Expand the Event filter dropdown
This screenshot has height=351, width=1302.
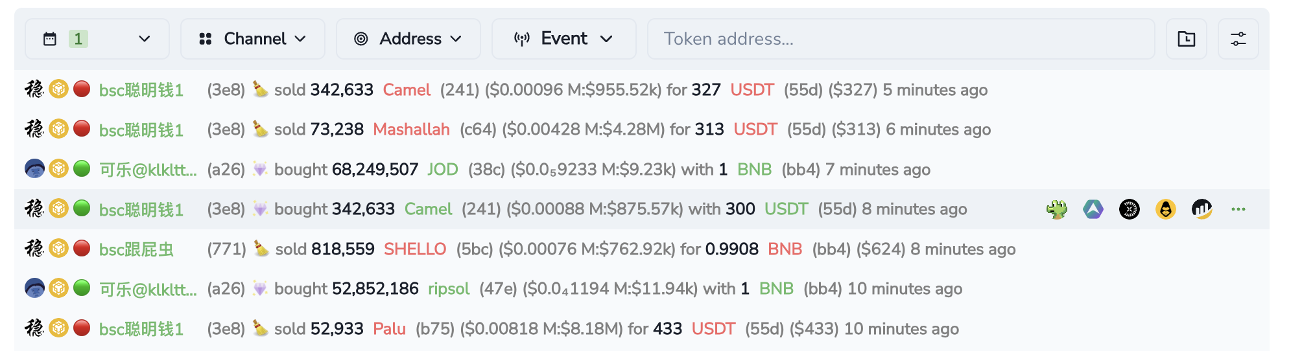pyautogui.click(x=563, y=39)
